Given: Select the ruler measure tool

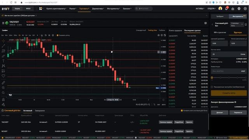Looking at the screenshot, I should (4, 83).
